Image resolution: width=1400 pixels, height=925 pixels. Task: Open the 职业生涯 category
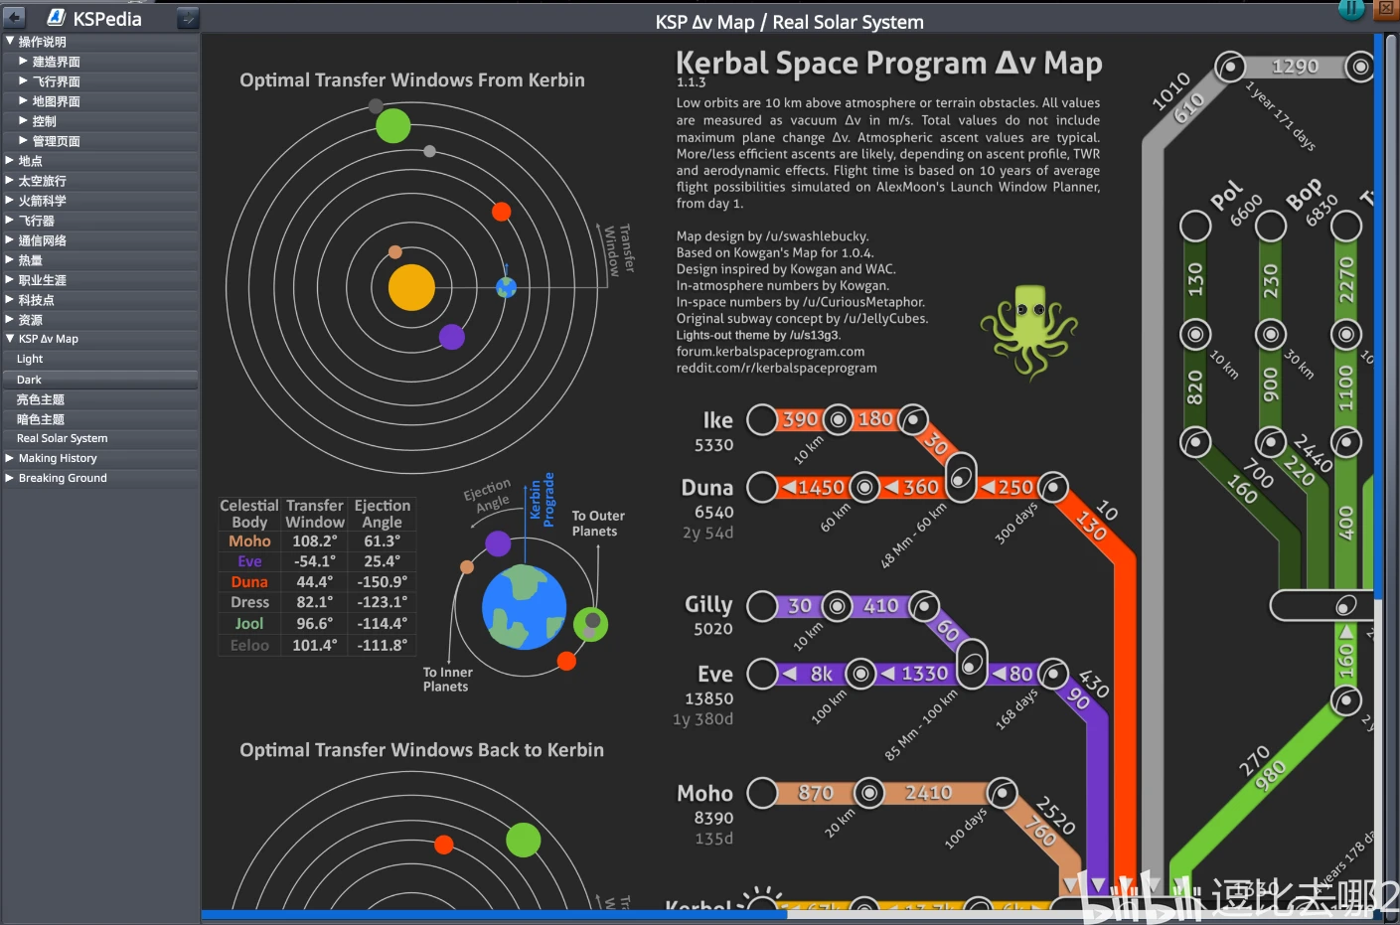point(100,280)
